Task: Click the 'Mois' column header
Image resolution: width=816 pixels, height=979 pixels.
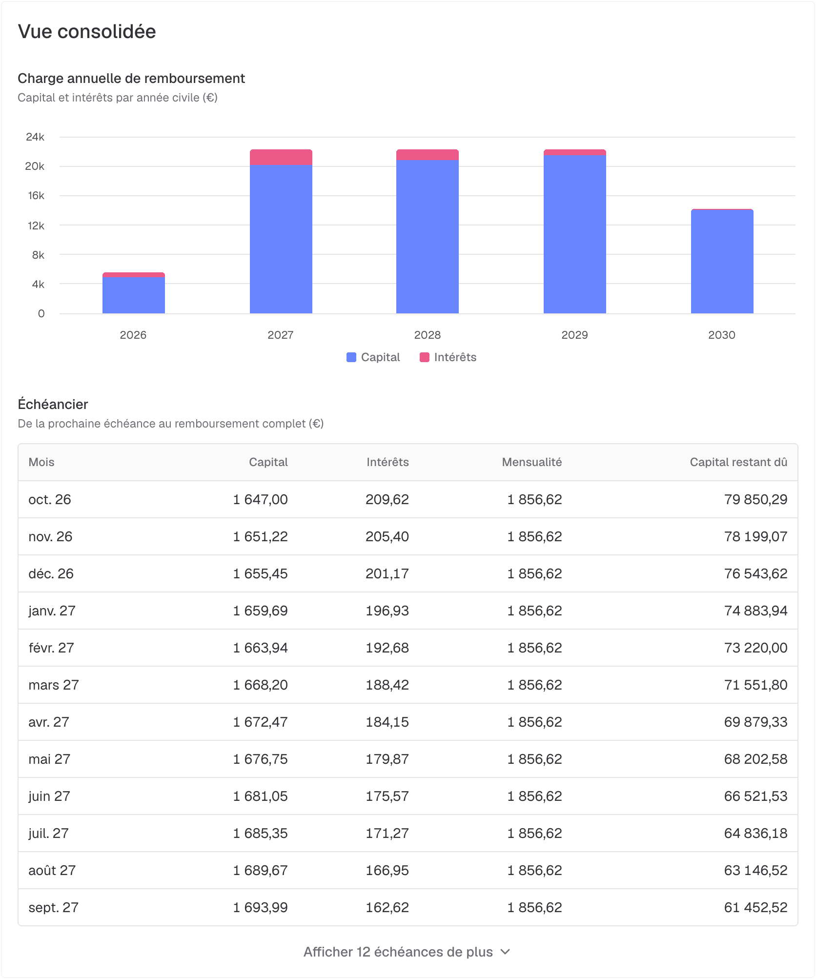Action: (x=41, y=462)
